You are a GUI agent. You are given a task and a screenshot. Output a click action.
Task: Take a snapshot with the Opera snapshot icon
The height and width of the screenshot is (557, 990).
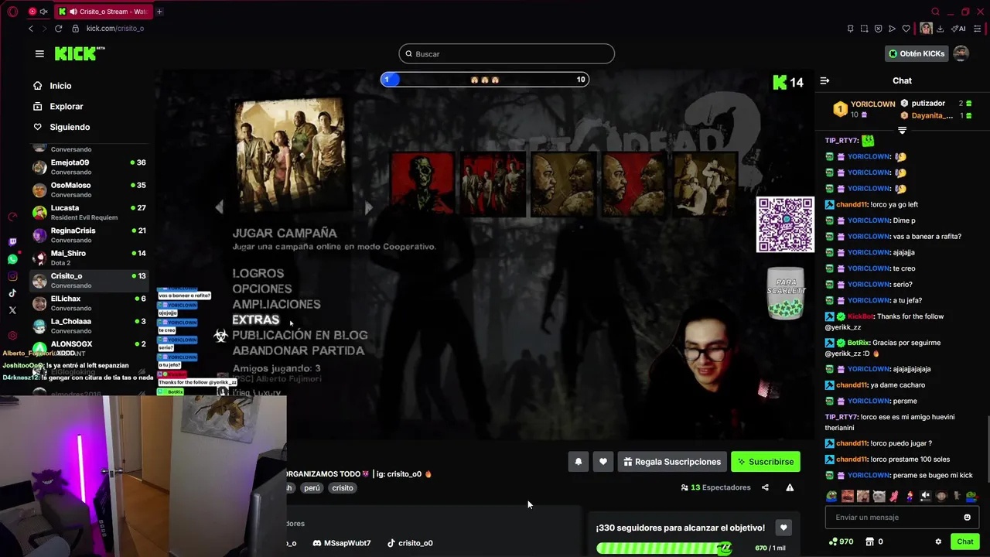(x=864, y=29)
